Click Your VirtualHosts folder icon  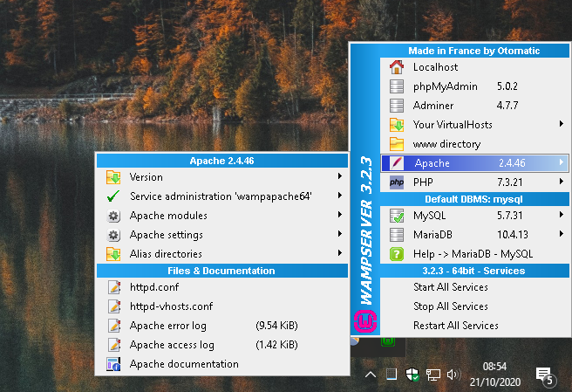(x=397, y=125)
